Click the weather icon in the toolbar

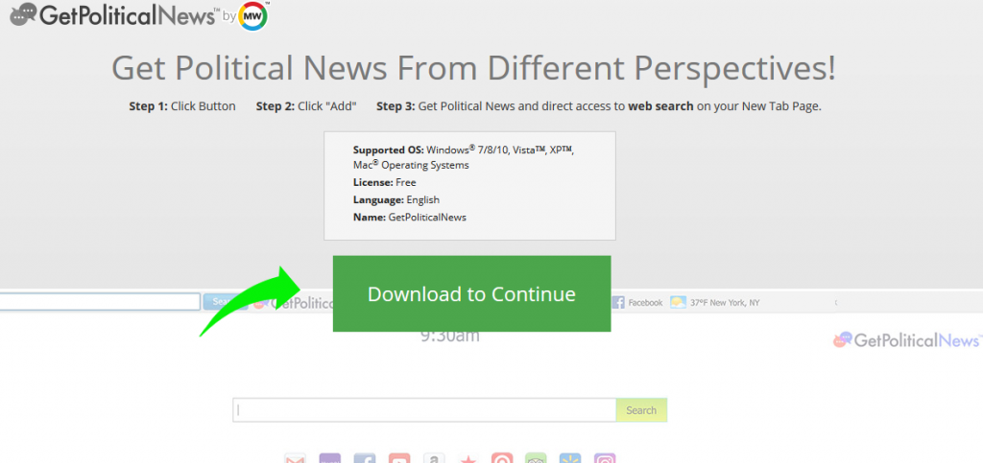point(678,303)
